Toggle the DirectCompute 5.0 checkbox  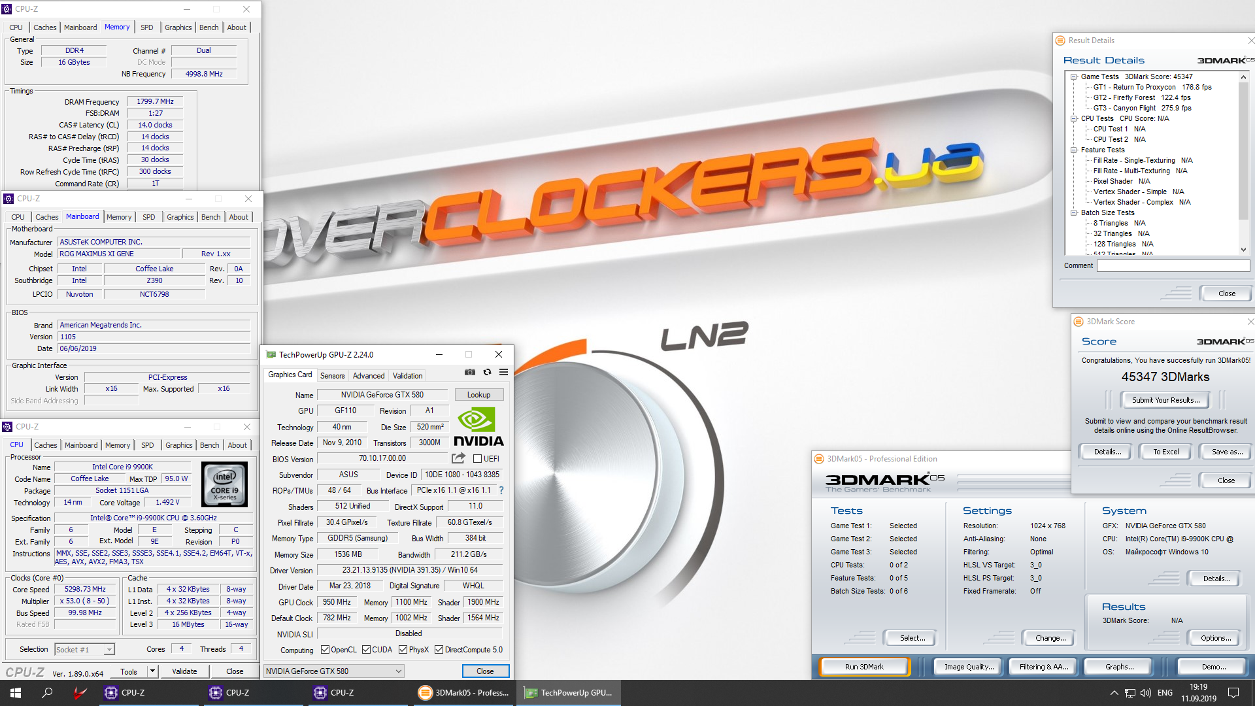(439, 650)
